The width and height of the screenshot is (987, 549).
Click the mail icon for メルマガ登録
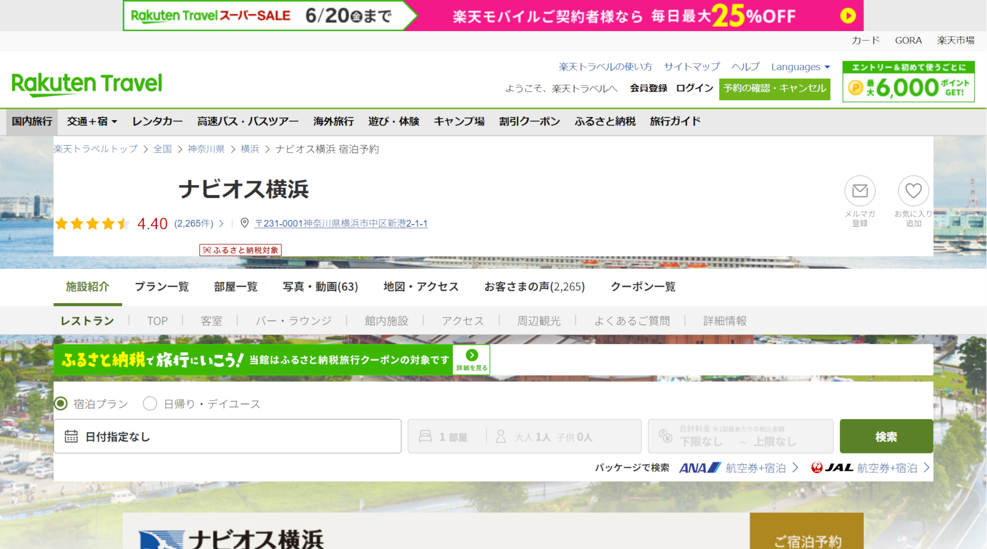[x=860, y=191]
